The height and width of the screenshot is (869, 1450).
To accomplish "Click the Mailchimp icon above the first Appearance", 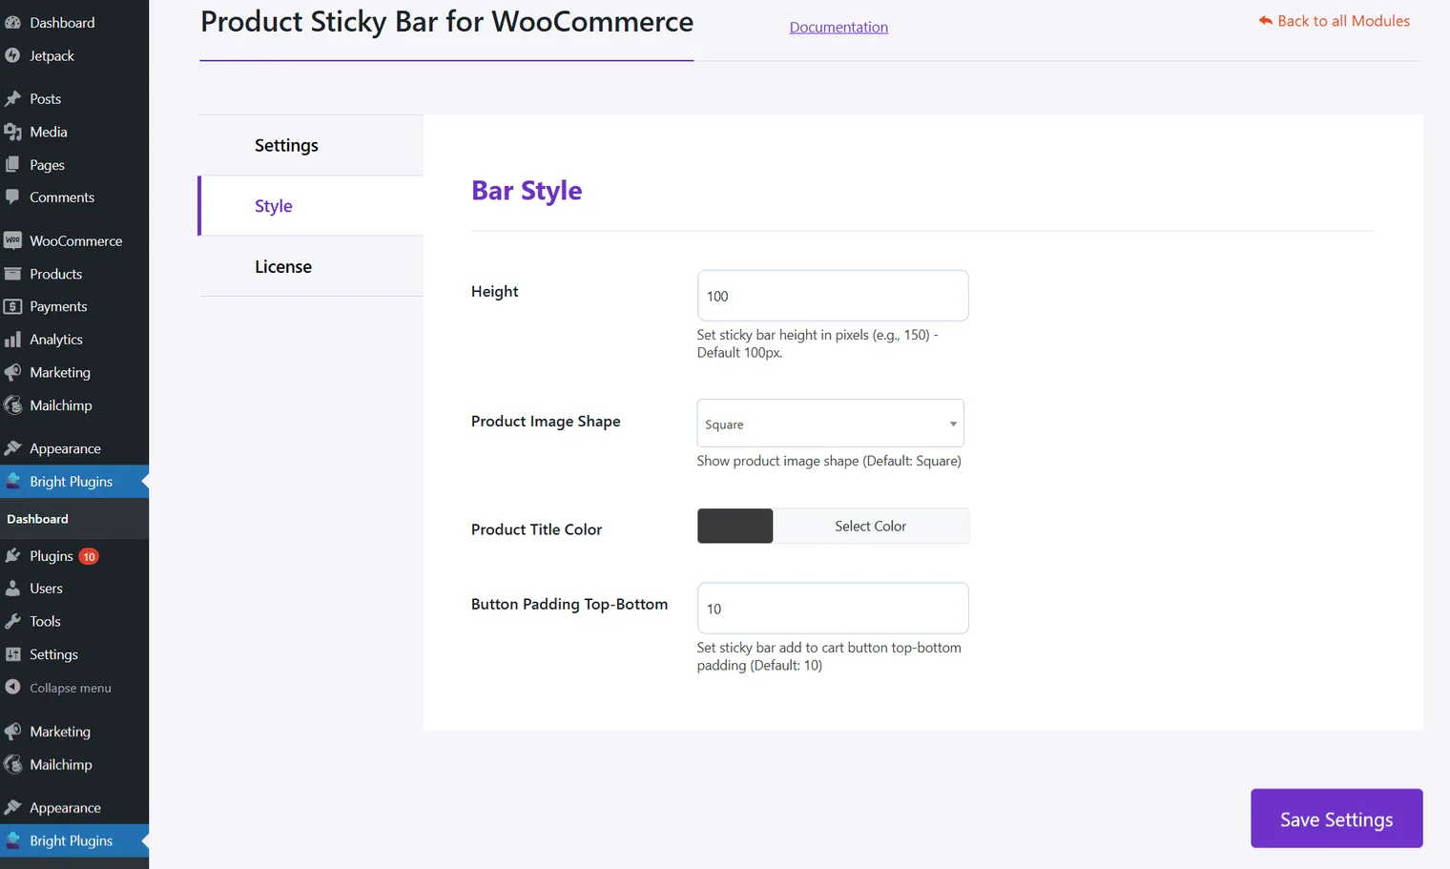I will [x=12, y=405].
